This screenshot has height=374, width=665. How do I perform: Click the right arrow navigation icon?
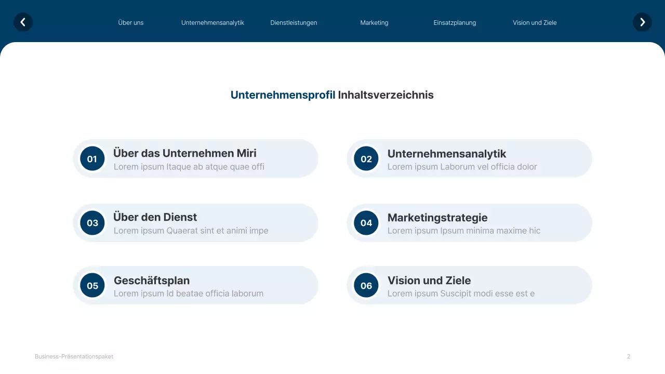[x=642, y=22]
